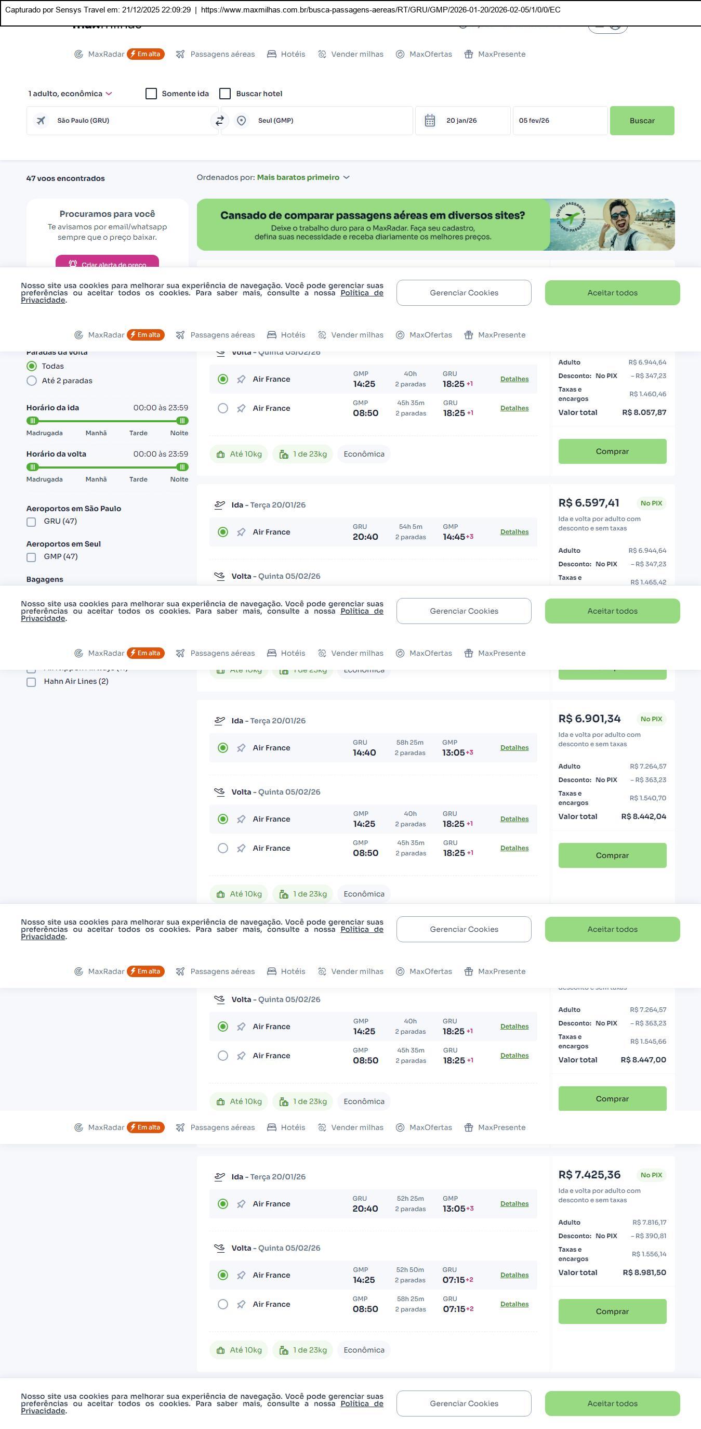Check the Hahn Air Lines (2) filter
Screen dimensions: 701x1429
click(32, 682)
